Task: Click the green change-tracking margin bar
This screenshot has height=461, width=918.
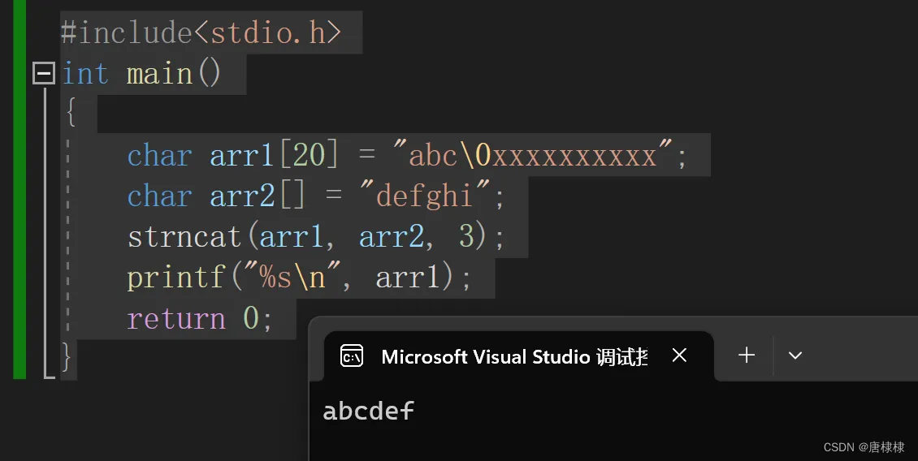Action: click(x=19, y=190)
